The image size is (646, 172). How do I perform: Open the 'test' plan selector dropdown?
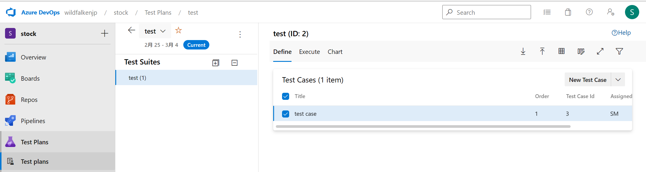point(155,31)
